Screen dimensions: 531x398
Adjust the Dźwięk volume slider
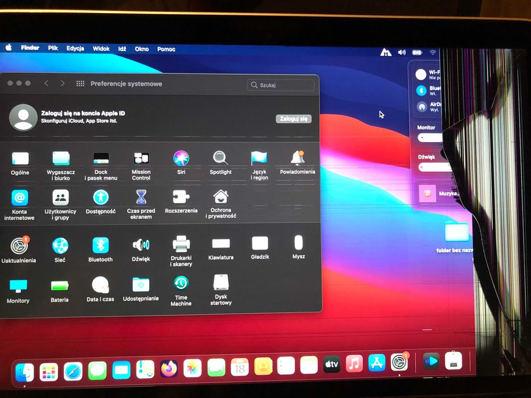click(435, 167)
